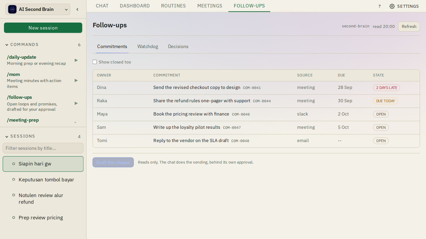
Task: Click the DUE TODAY state badge
Action: 385,101
